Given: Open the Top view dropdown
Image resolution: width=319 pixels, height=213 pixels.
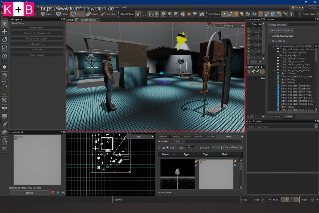Looking at the screenshot, I should click(140, 137).
